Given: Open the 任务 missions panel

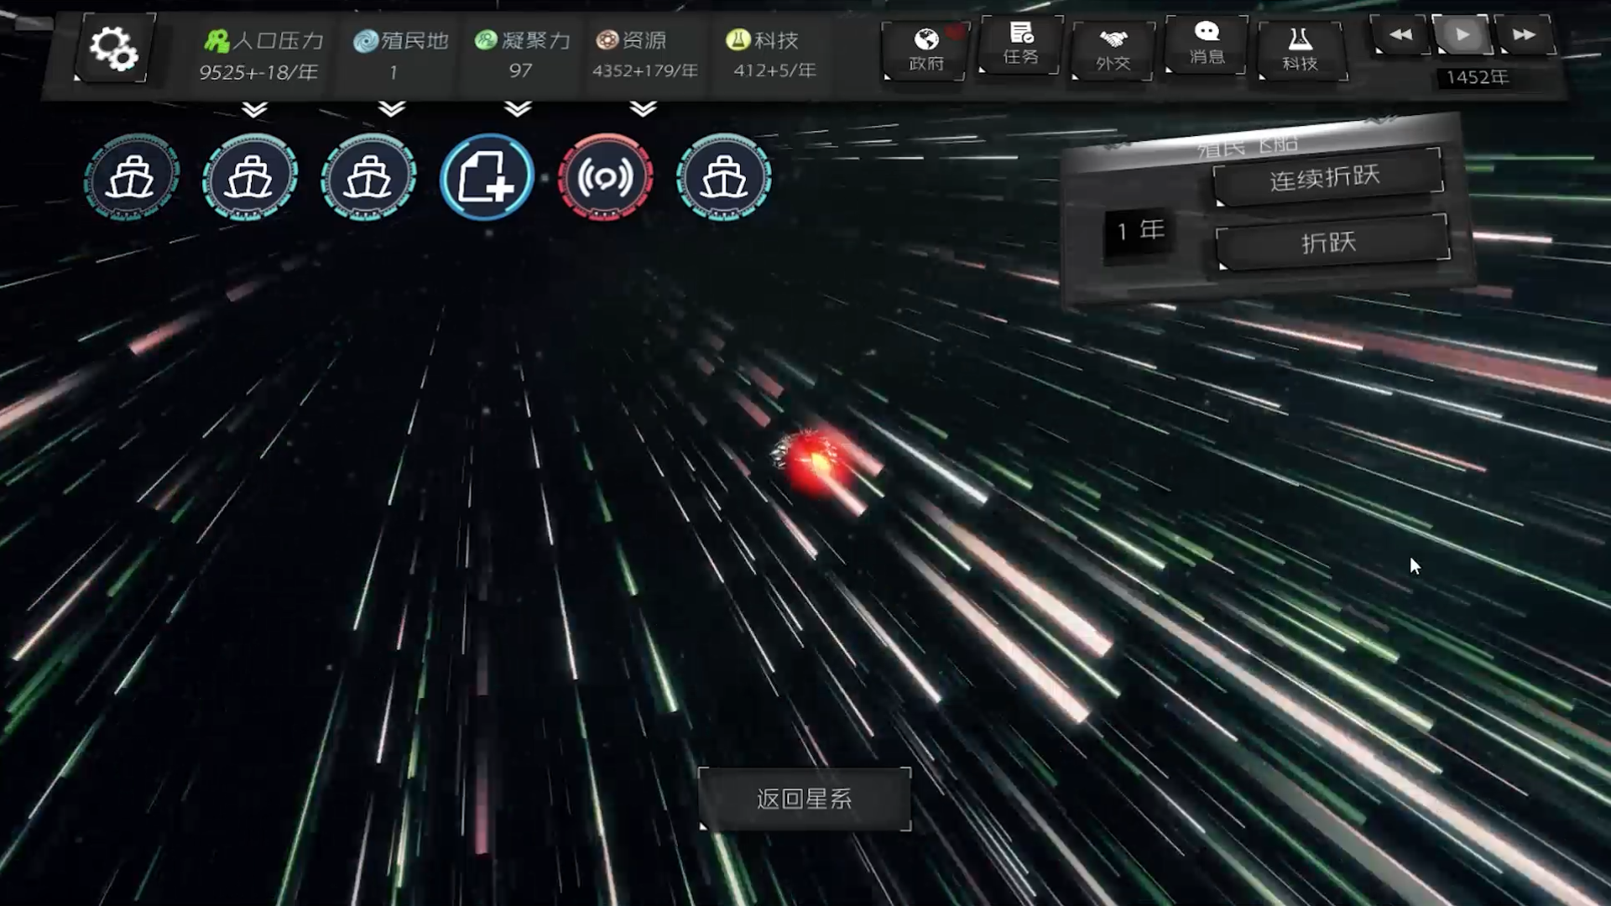Looking at the screenshot, I should click(1020, 45).
